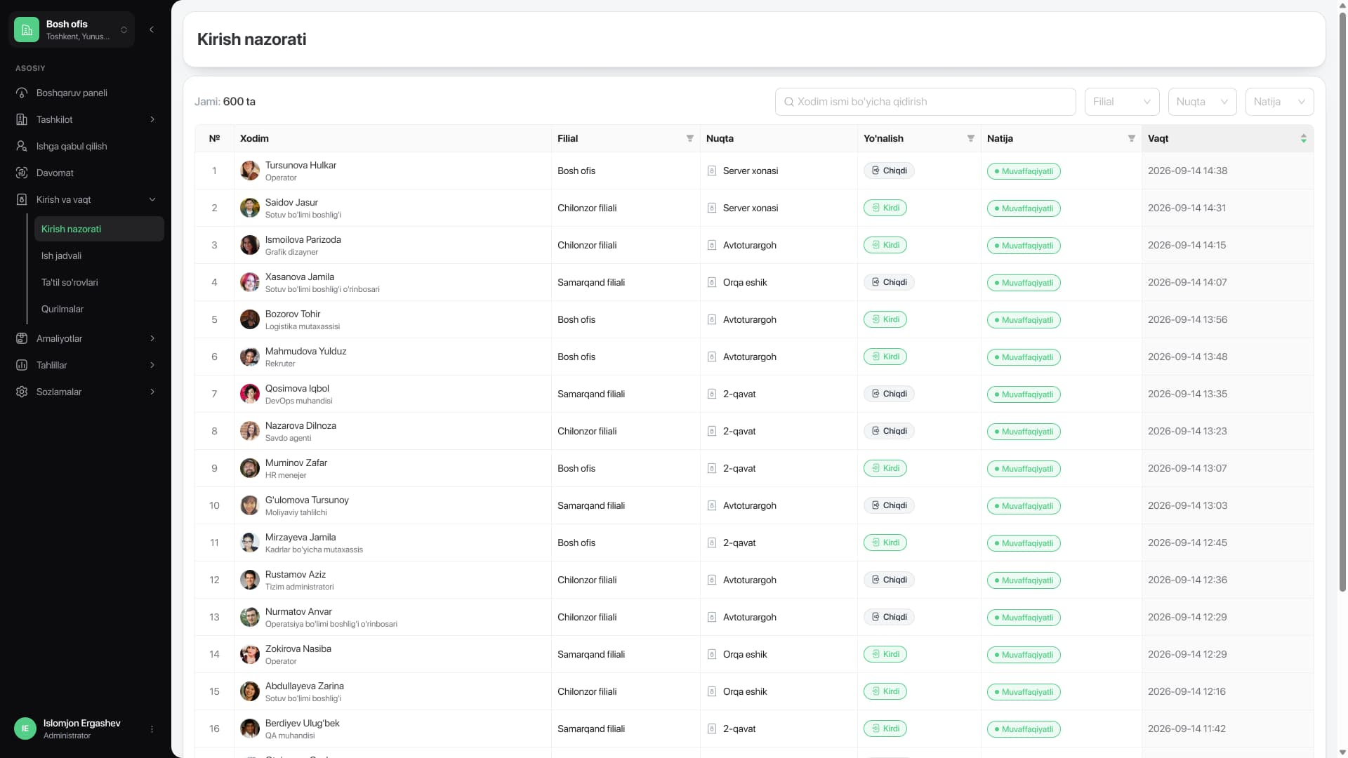
Task: Click the Tahlillar chart icon
Action: (x=22, y=365)
